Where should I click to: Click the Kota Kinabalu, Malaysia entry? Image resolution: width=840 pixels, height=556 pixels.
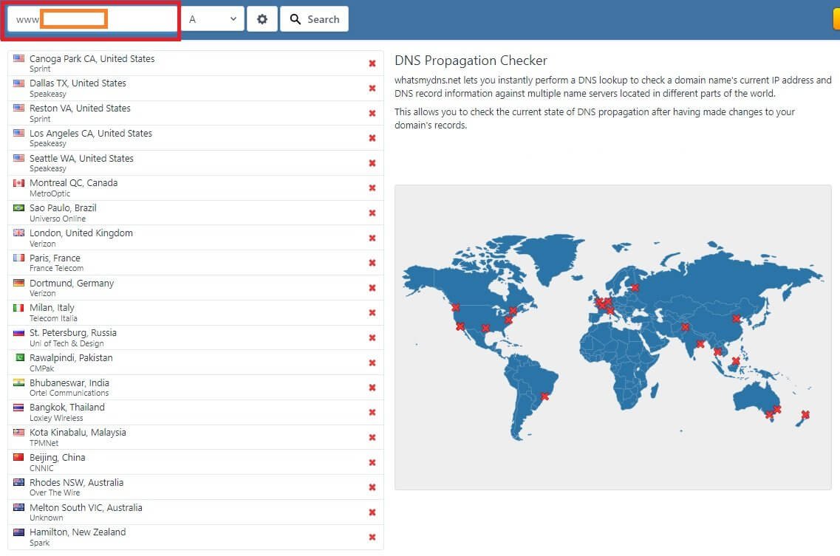point(196,438)
